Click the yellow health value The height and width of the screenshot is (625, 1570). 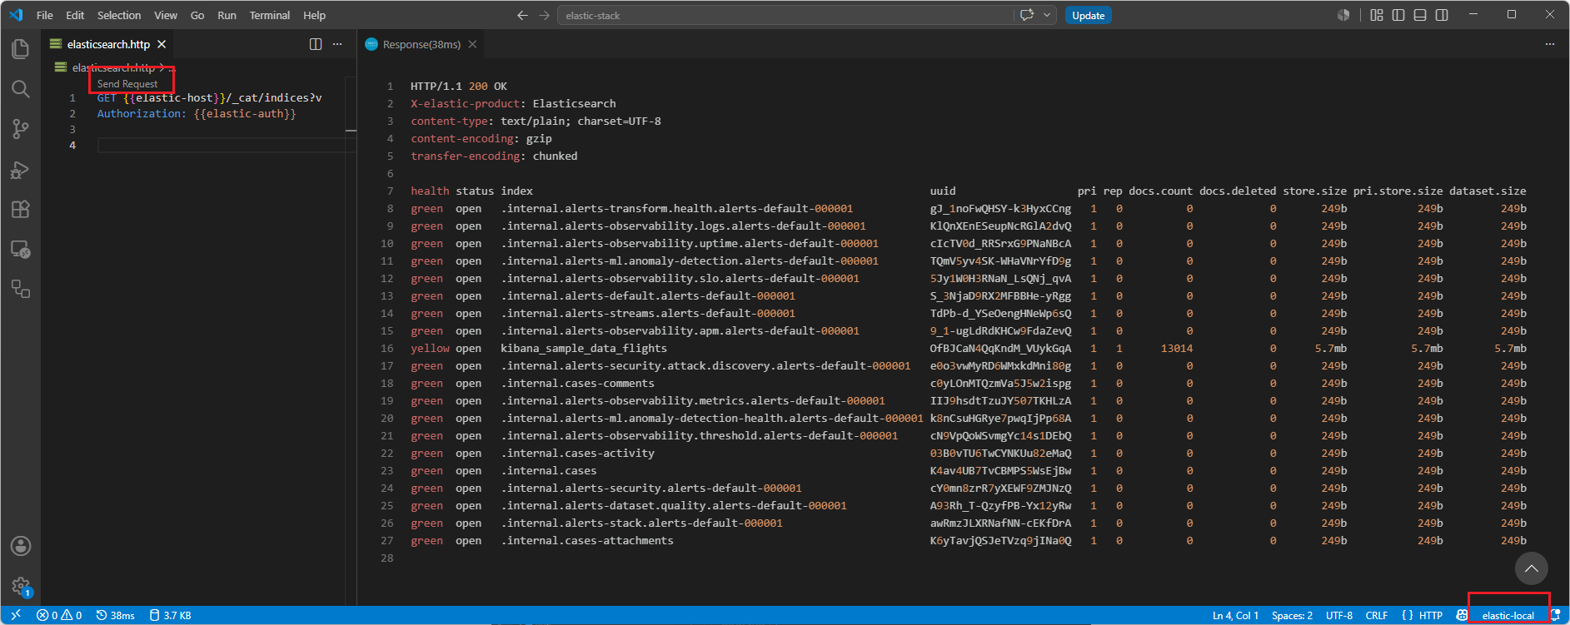click(x=430, y=349)
